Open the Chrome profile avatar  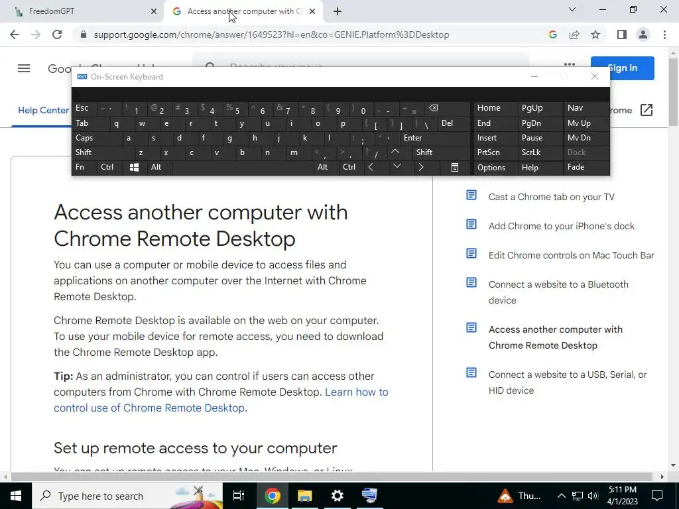[643, 34]
